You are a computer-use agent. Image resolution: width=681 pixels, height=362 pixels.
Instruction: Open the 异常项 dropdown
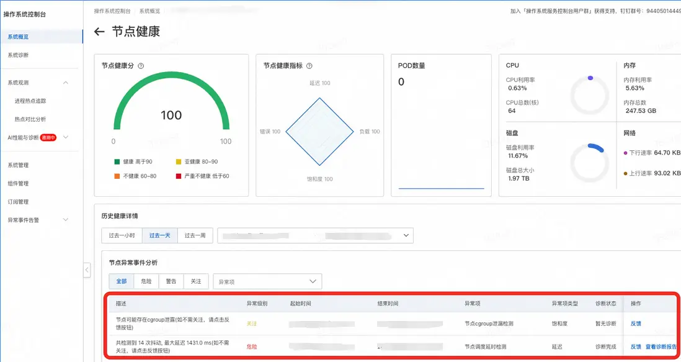(267, 281)
